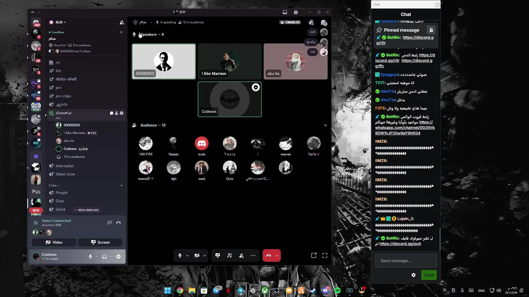Click audience member wael avatar
Viewport: 529px width, 297px height.
[202, 167]
